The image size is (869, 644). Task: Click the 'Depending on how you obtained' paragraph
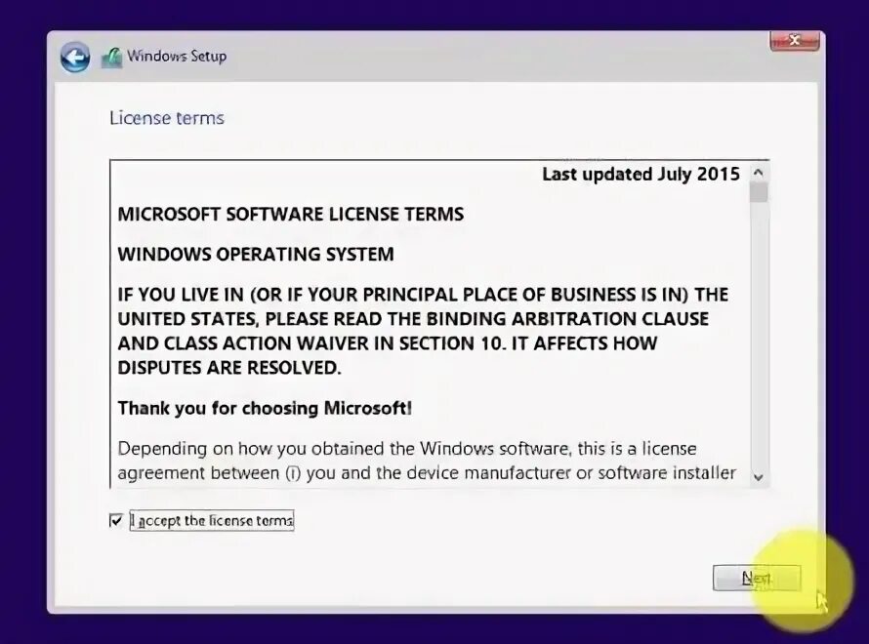(427, 461)
